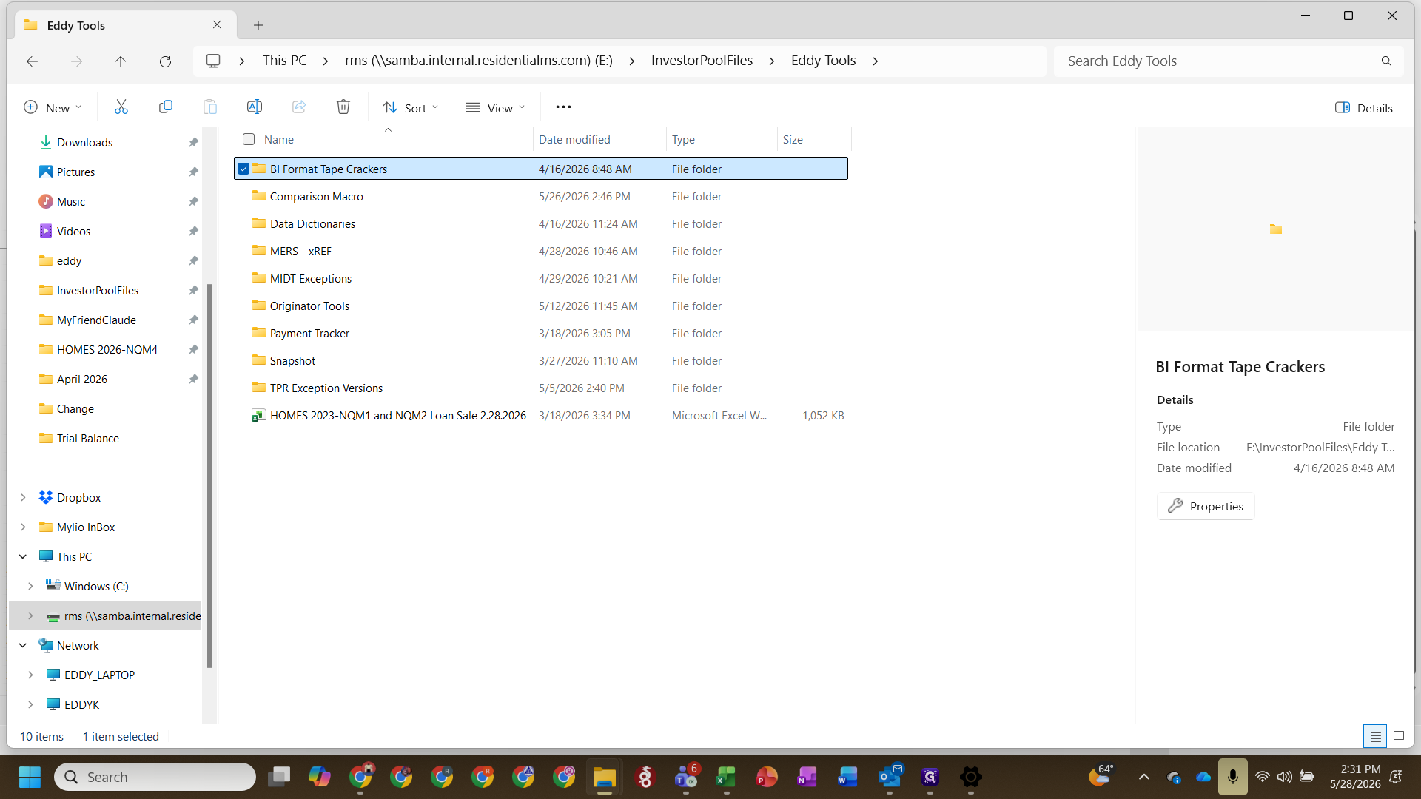Click the InvestorPoolFiles breadcrumb
1421x799 pixels.
tap(702, 61)
